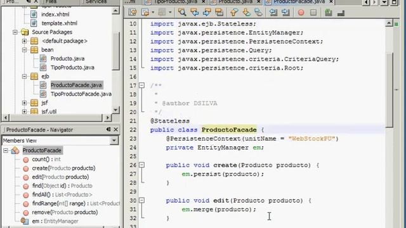Switch to the Files panel tab

pyautogui.click(x=51, y=2)
